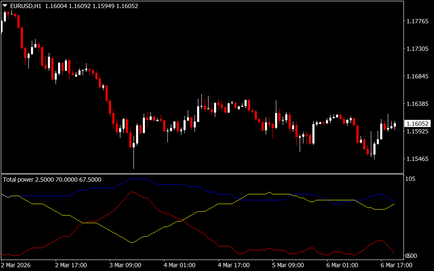This screenshot has width=434, height=271.
Task: Select the 1.16385 price scale mark
Action: (417, 104)
